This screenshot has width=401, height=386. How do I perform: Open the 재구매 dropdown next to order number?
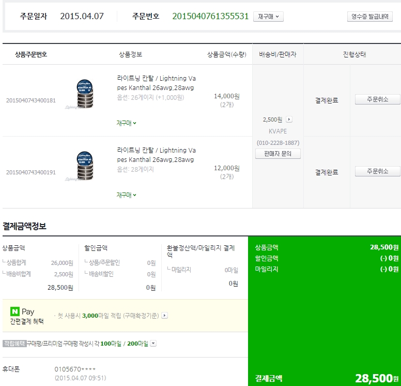[x=268, y=17]
